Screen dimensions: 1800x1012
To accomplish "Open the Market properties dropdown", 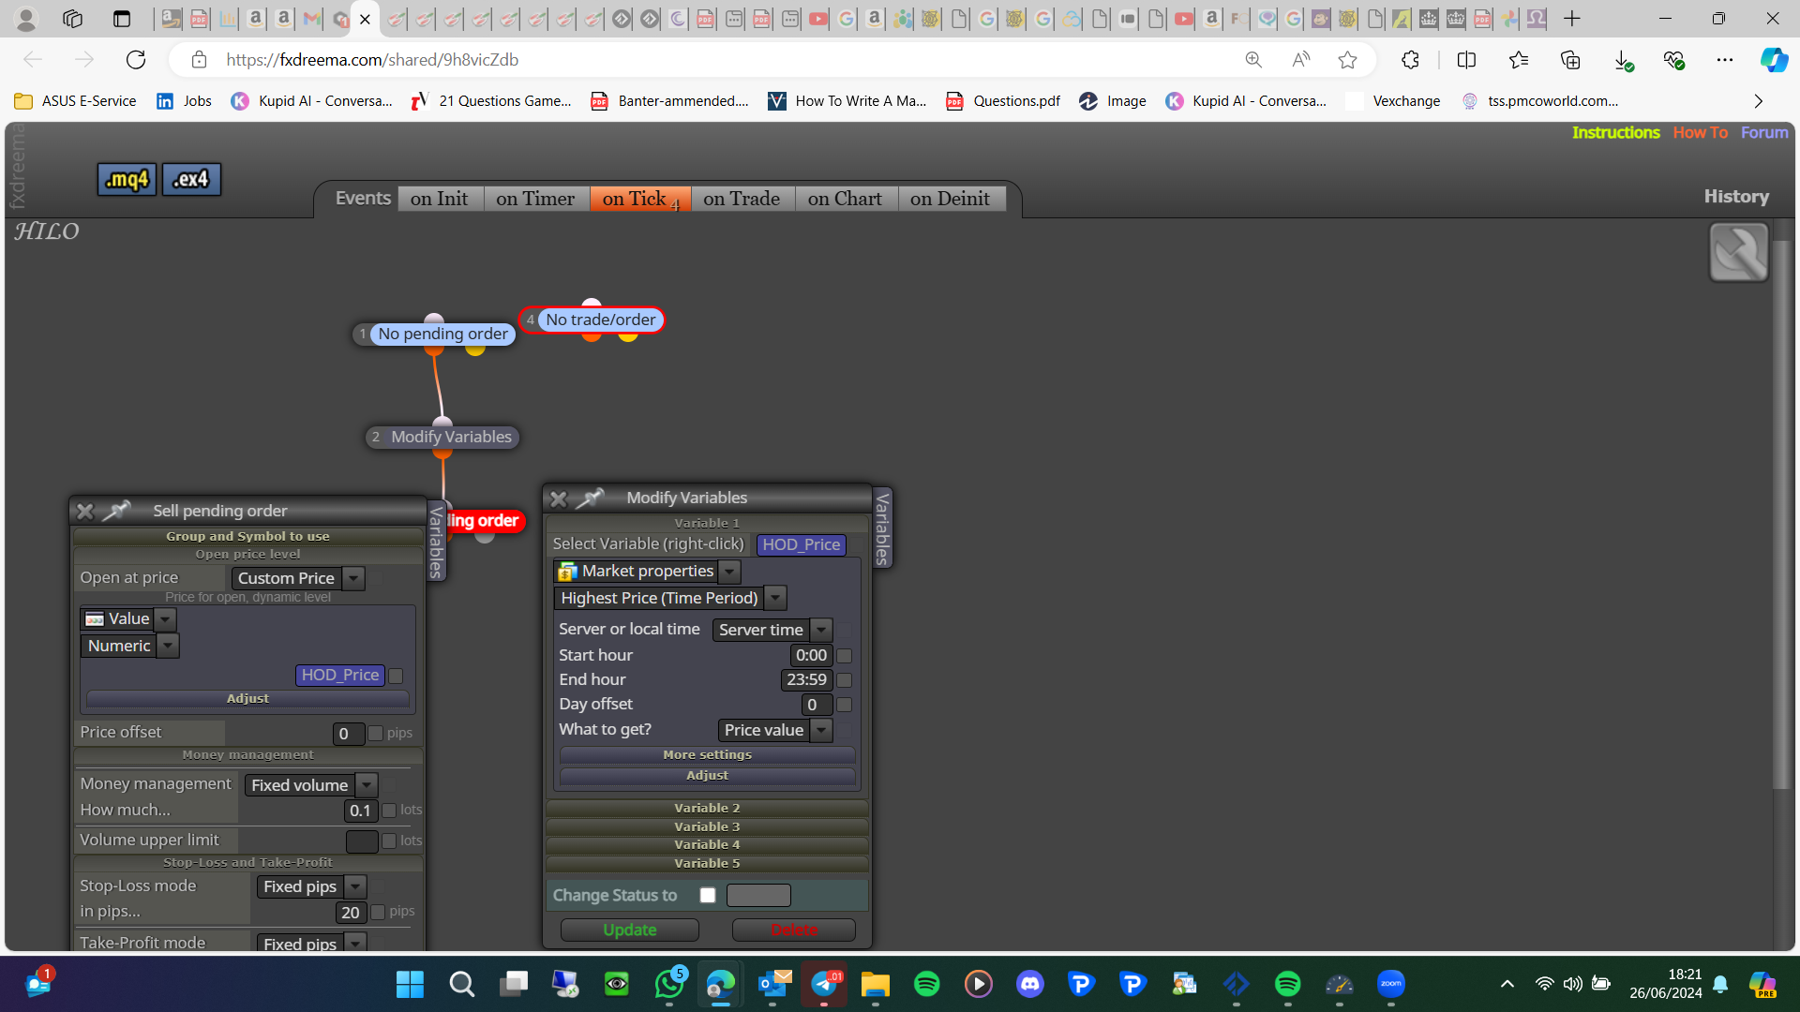I will tap(648, 571).
